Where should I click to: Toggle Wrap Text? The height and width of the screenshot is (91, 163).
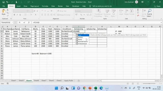click(x=62, y=11)
